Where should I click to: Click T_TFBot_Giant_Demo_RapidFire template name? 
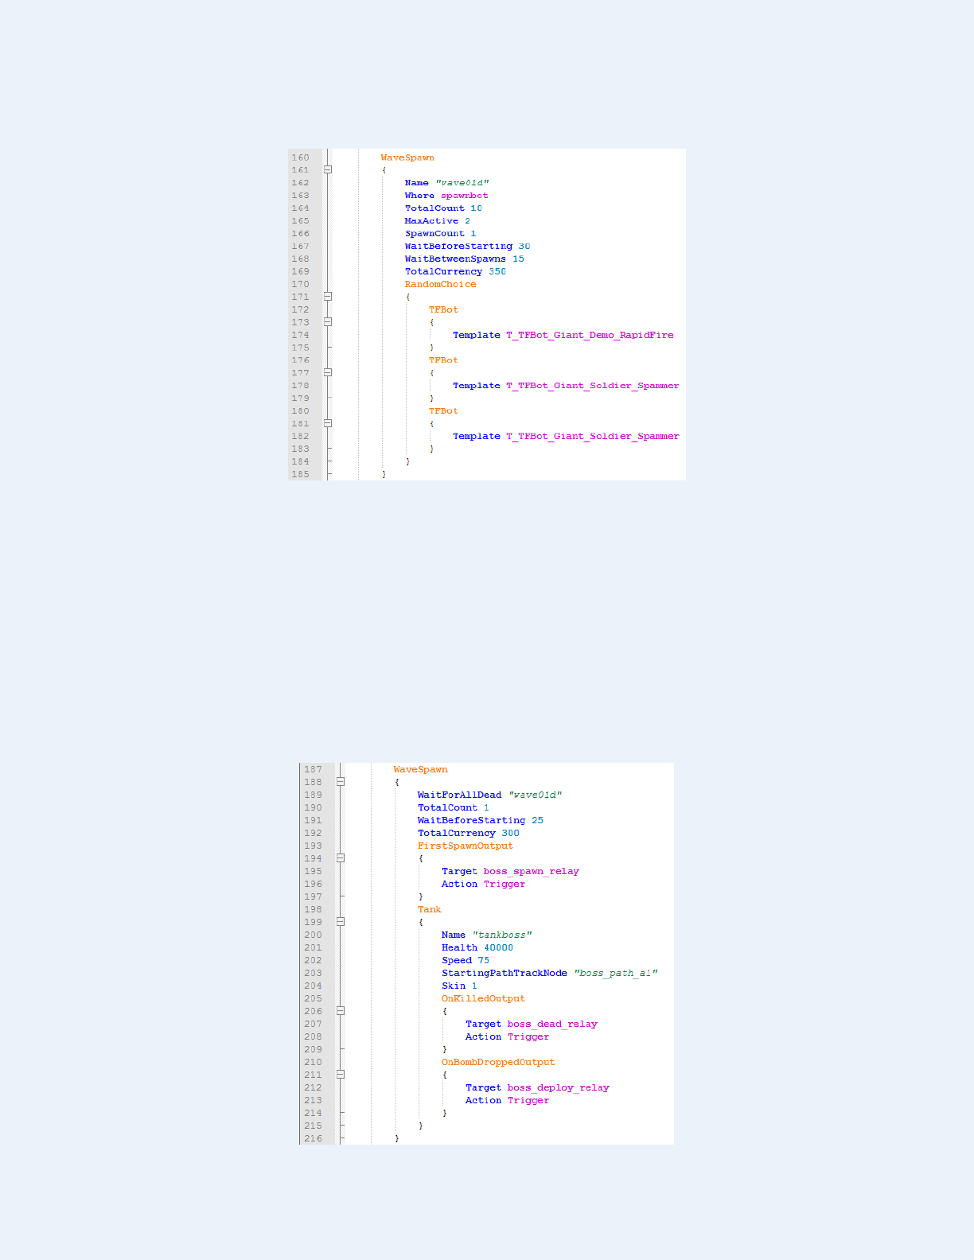tap(590, 336)
